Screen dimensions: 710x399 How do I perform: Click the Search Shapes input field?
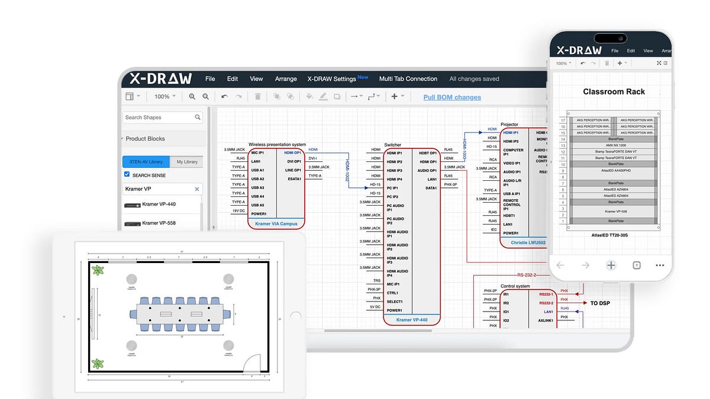pos(163,117)
